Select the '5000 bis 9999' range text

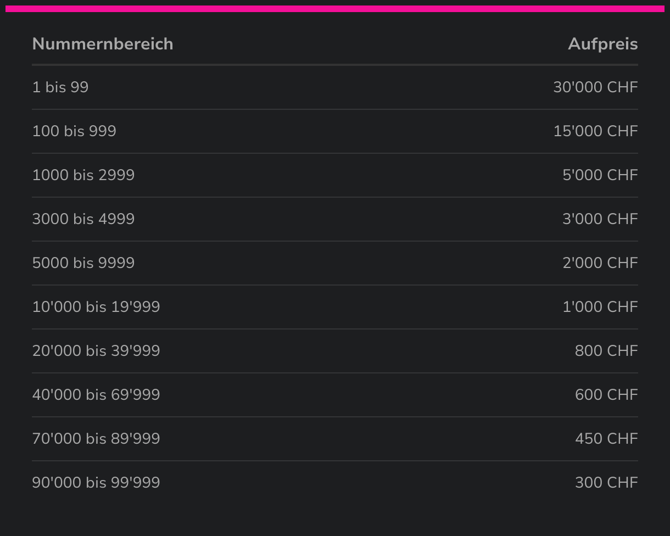[83, 263]
